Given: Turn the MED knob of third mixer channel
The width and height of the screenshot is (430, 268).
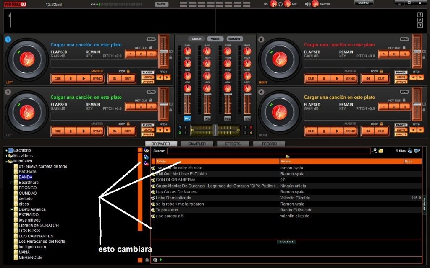Looking at the screenshot, I should [227, 76].
